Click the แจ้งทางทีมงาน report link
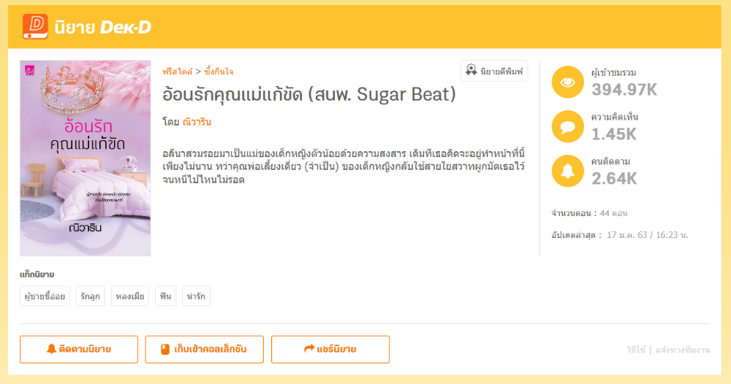Screen dimensions: 731x384 [x=683, y=350]
